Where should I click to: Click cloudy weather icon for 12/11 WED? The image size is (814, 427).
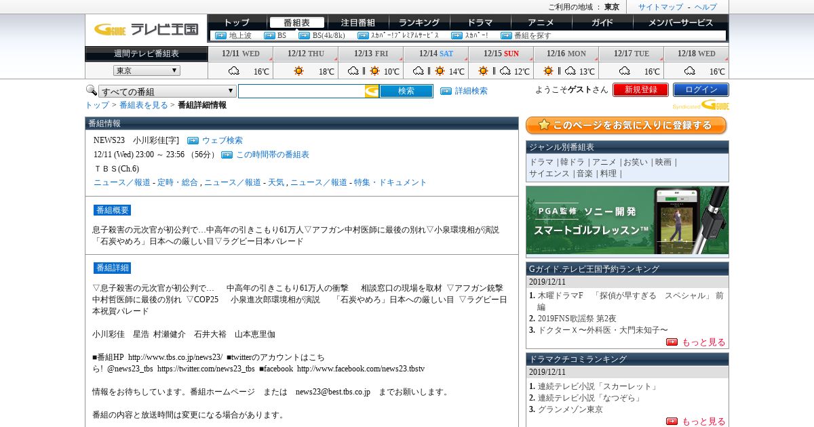(234, 70)
